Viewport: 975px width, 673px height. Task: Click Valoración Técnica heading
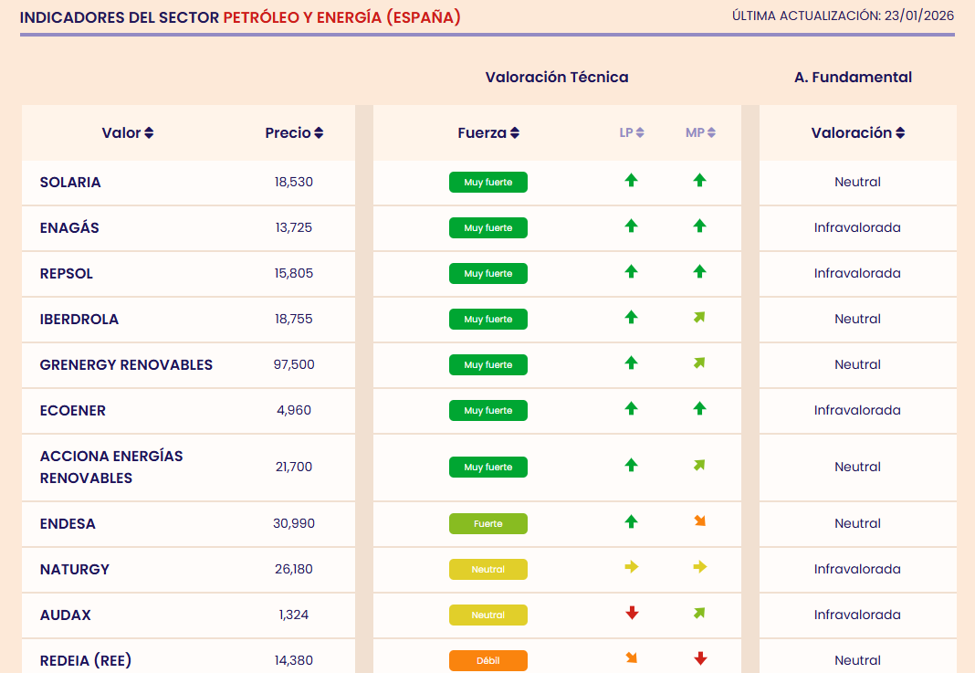pos(557,77)
